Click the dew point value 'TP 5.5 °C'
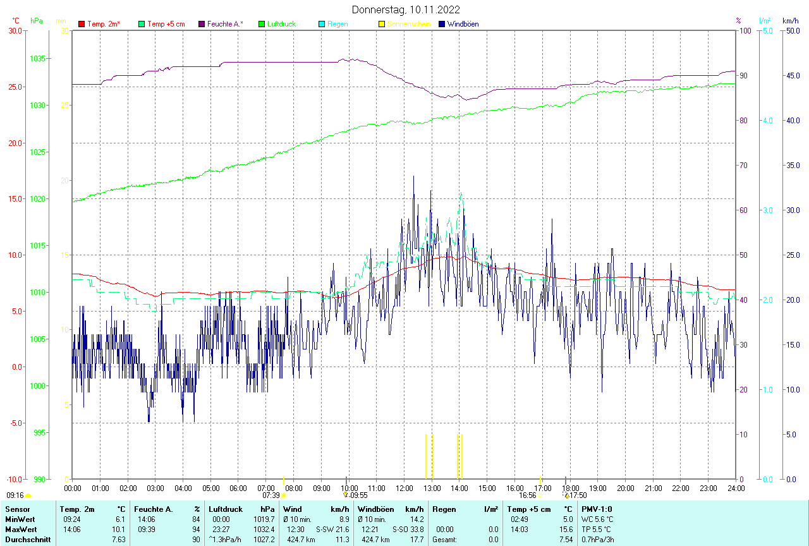809x546 pixels. click(596, 530)
